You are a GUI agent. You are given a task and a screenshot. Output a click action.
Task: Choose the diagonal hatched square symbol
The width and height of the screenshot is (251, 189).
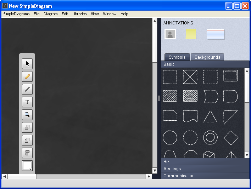click(x=170, y=96)
